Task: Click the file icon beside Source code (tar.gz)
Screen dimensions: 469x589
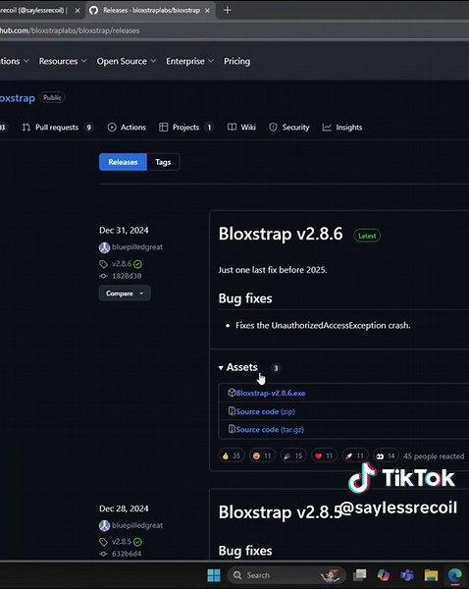Action: click(x=232, y=429)
